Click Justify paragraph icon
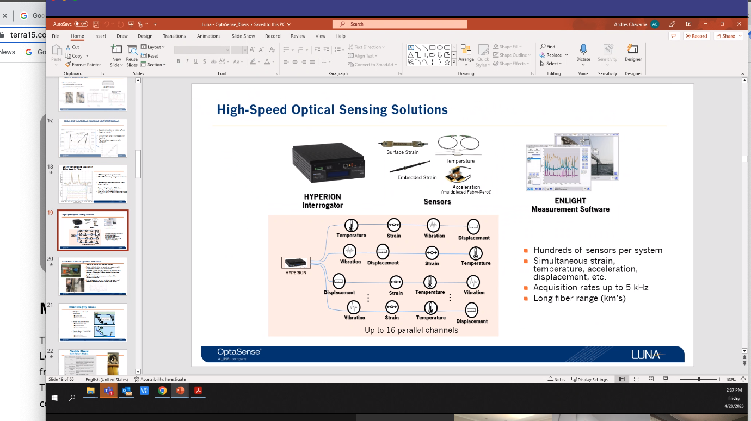This screenshot has height=421, width=751. (313, 61)
